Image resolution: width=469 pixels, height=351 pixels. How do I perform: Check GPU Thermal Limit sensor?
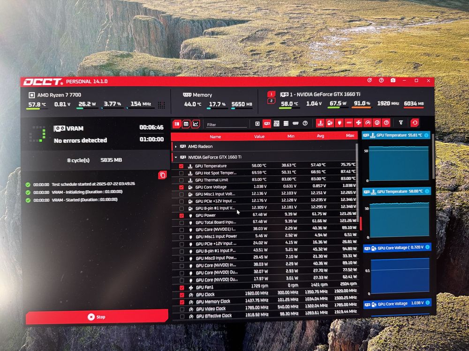[181, 180]
